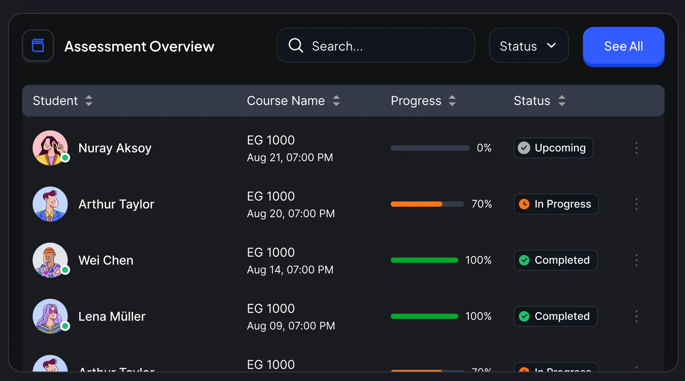Viewport: 685px width, 381px height.
Task: Click EG 1000 in Wei Chen's row
Action: coord(271,252)
